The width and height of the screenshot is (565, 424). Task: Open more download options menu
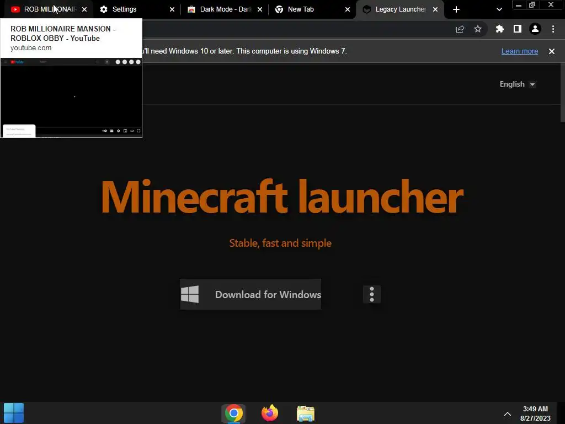point(372,294)
